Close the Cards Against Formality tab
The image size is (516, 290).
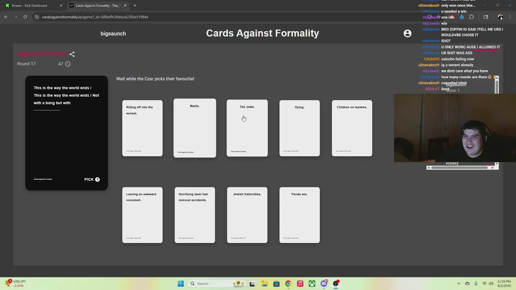pos(125,6)
